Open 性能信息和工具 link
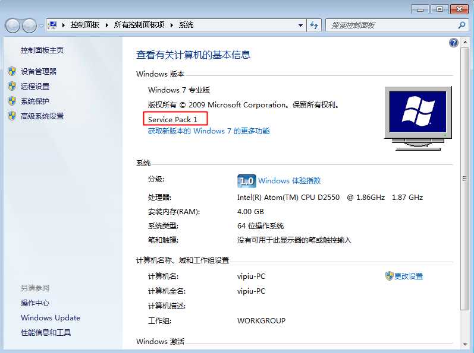 click(46, 332)
